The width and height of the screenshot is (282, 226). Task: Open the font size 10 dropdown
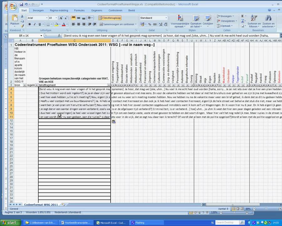(x=56, y=18)
